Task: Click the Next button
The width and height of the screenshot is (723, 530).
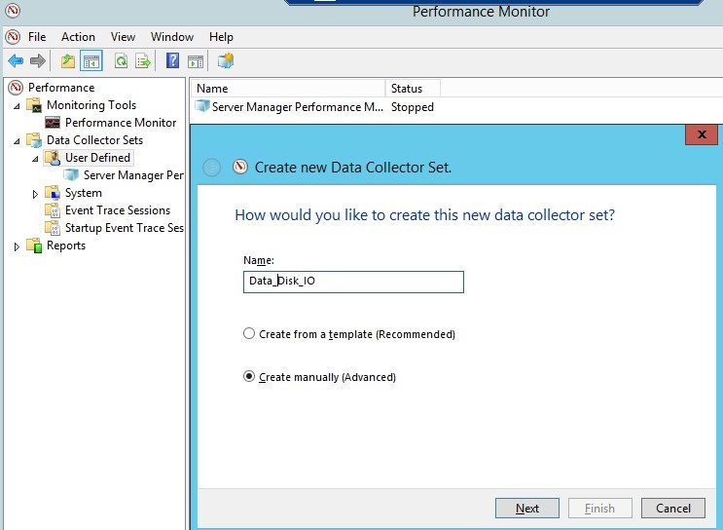Action: 527,508
